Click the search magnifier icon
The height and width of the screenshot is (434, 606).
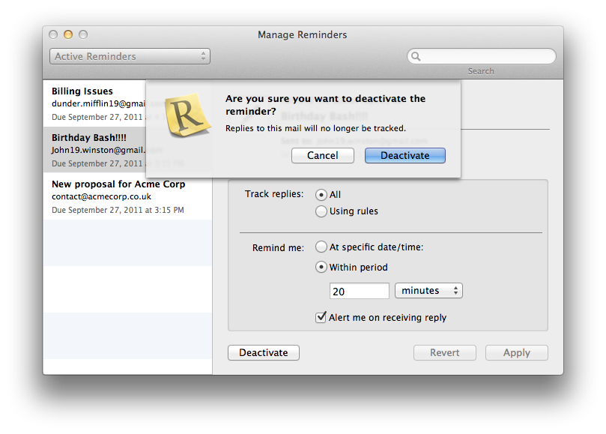point(416,56)
